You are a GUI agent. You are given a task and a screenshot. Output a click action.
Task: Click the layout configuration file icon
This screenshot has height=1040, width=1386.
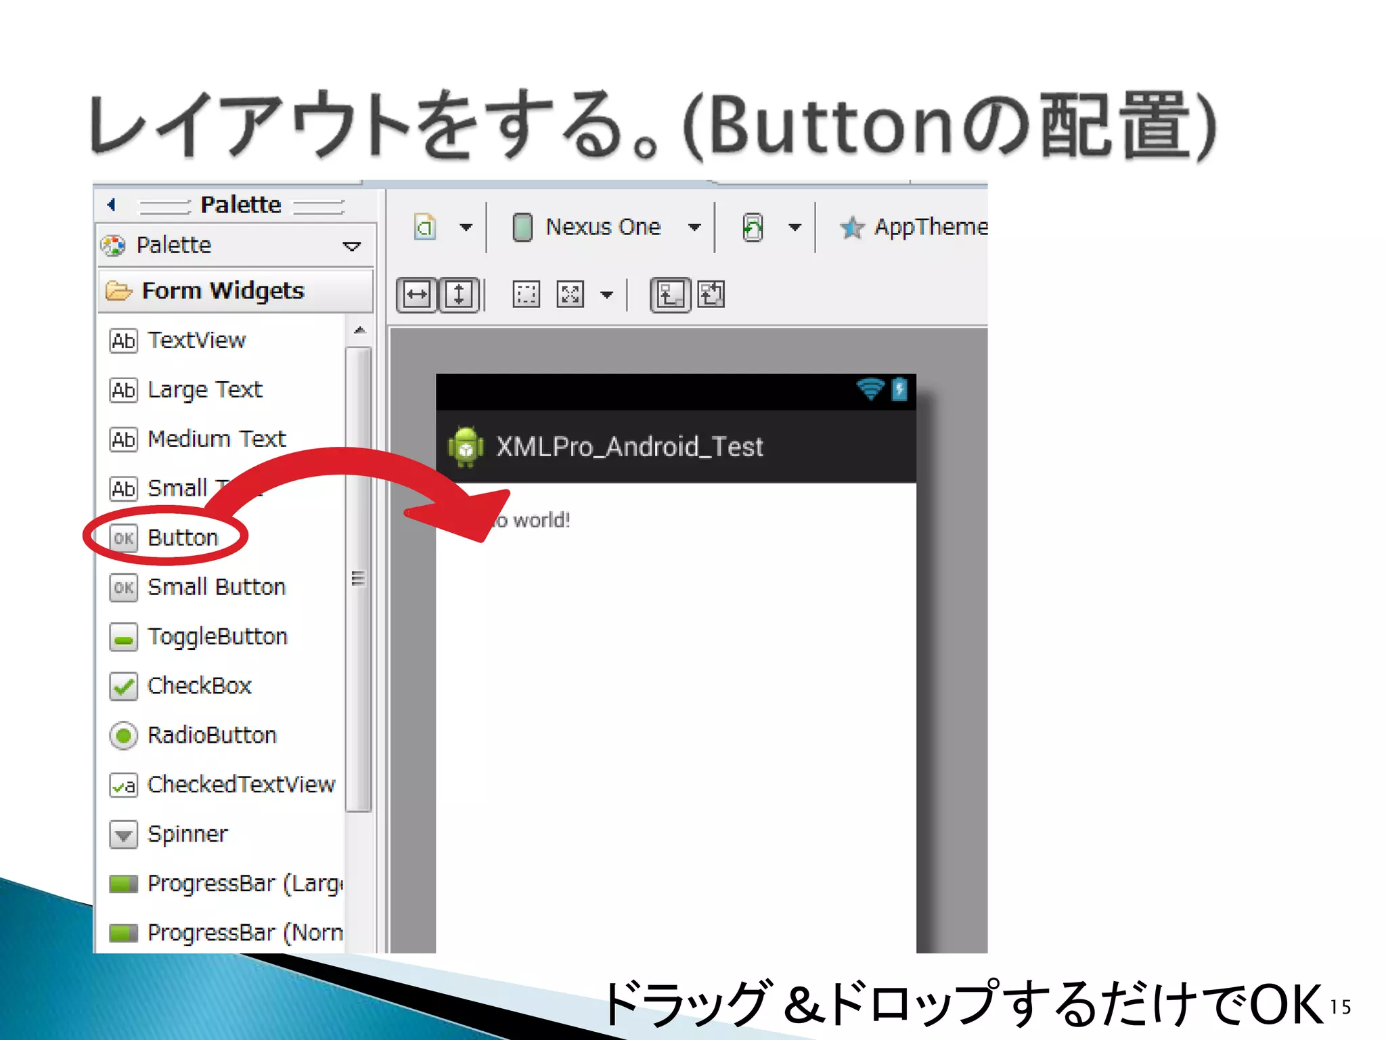[x=425, y=227]
